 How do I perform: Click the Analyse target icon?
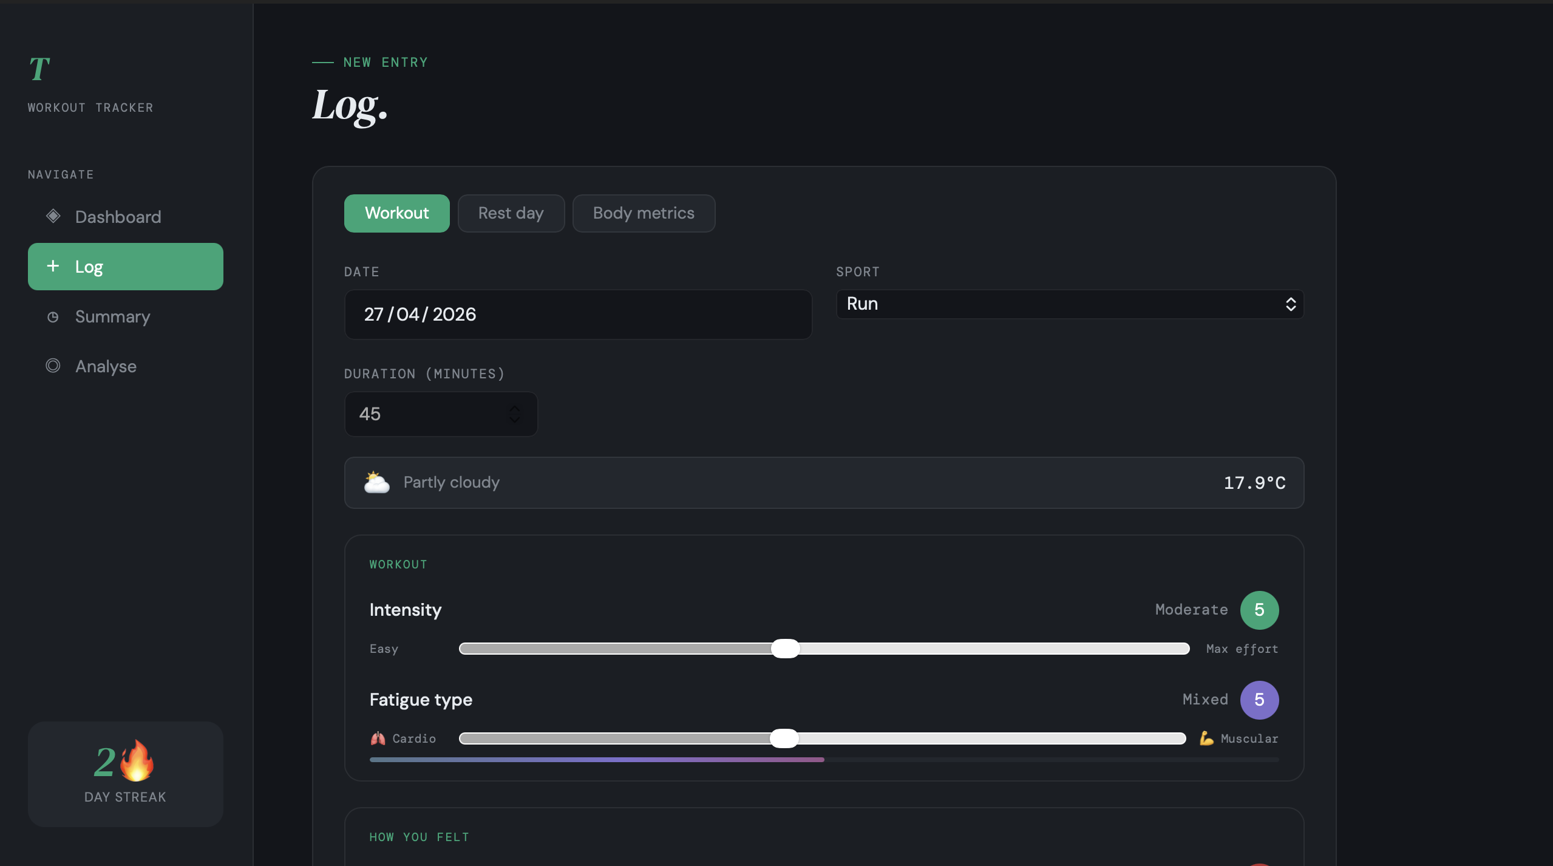(53, 366)
